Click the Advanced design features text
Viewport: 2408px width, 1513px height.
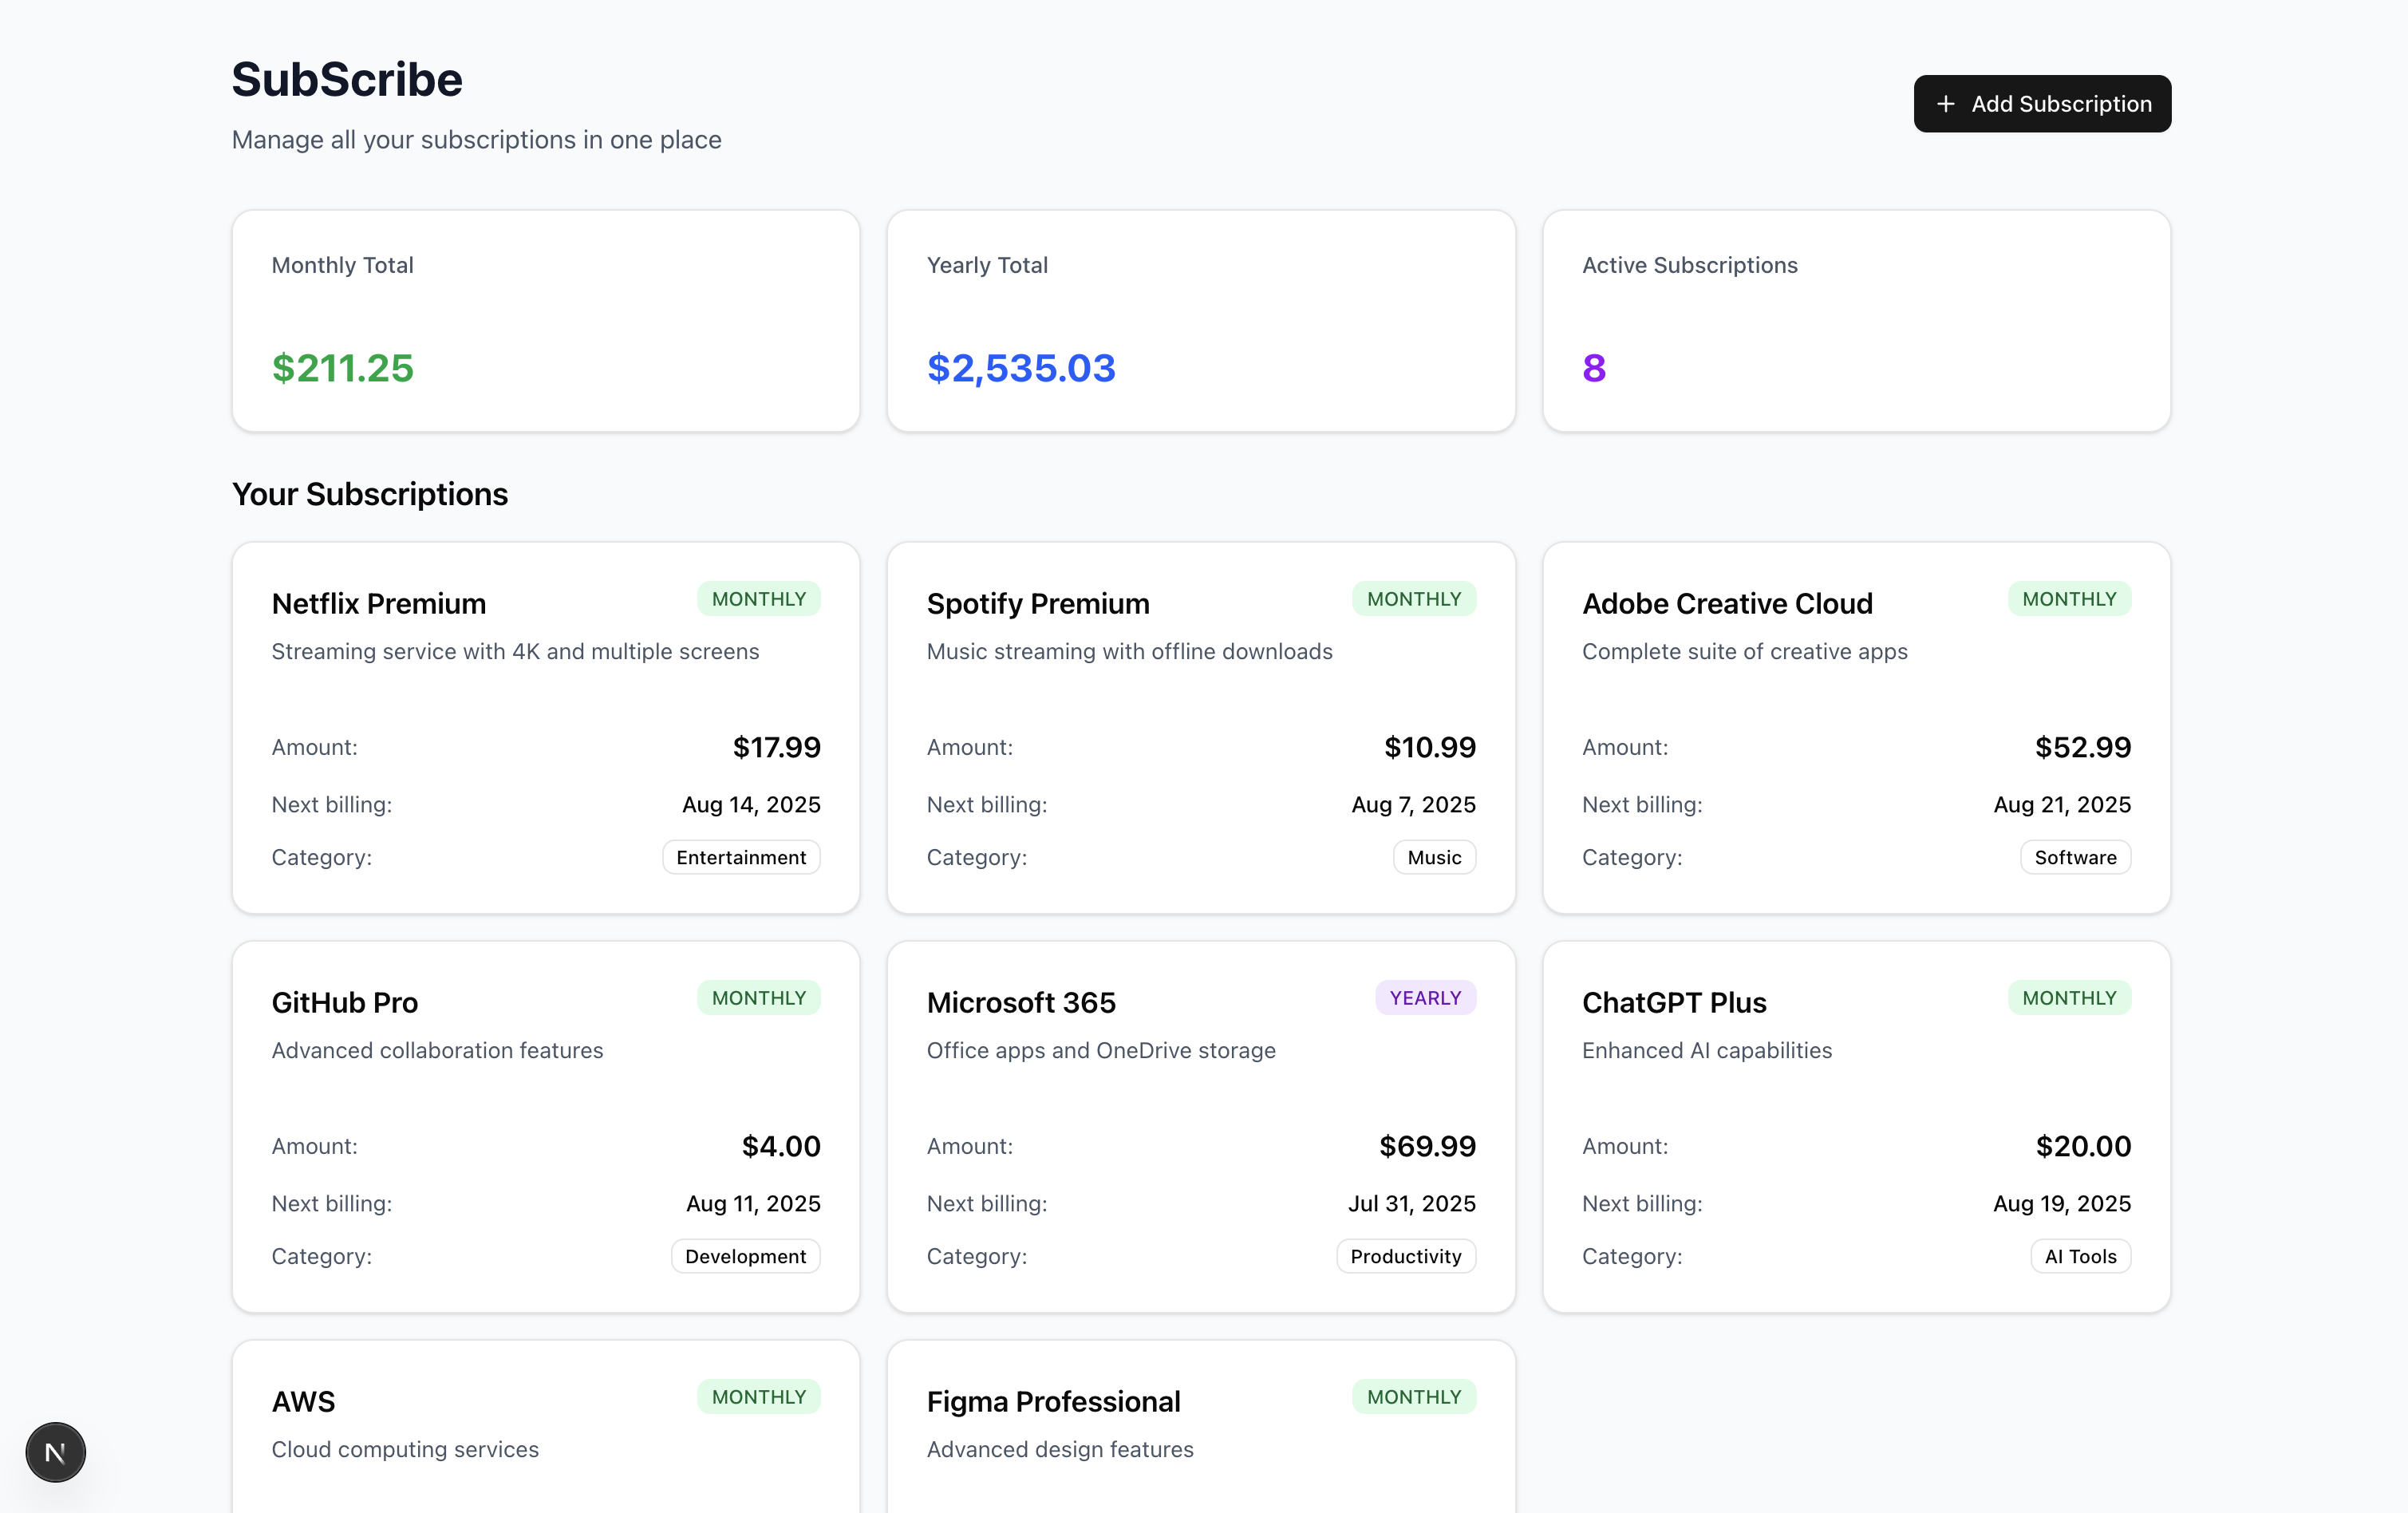click(x=1060, y=1450)
